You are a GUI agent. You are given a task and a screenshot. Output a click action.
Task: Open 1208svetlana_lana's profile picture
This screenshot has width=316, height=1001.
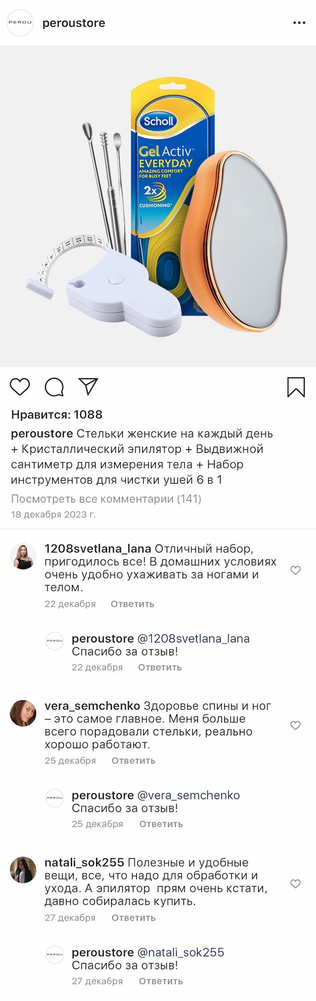coord(23,556)
